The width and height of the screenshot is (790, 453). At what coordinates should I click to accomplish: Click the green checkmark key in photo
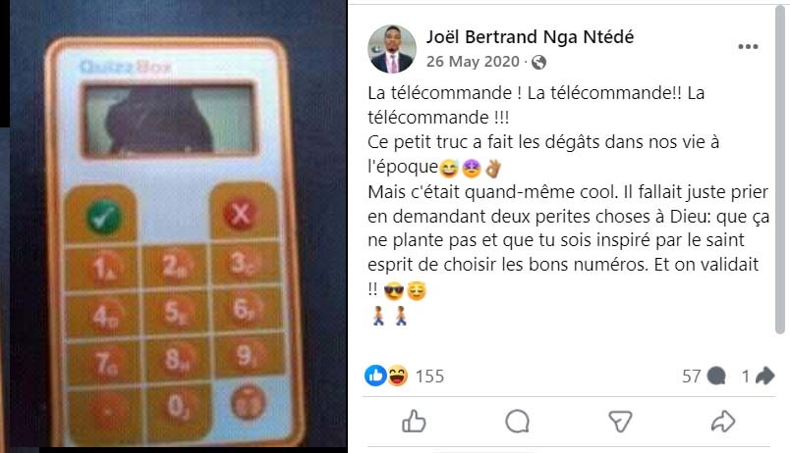tap(104, 218)
